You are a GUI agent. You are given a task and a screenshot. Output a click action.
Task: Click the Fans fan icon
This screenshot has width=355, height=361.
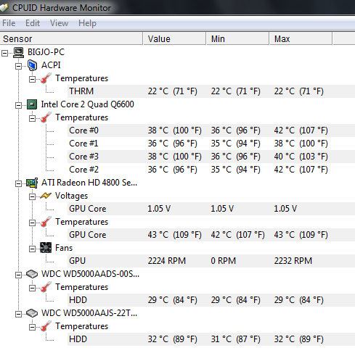click(46, 248)
